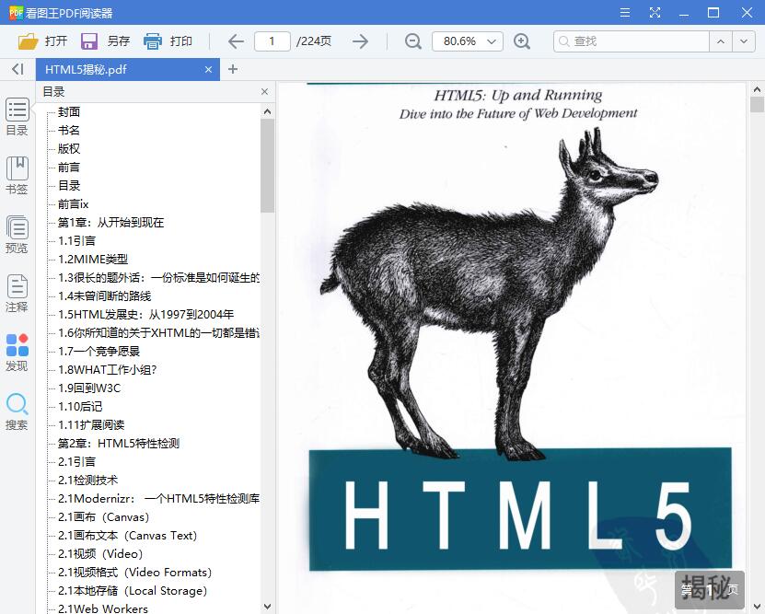This screenshot has width=765, height=614.
Task: Select 第2章：HTML5特性检测 outline entry
Action: point(119,444)
